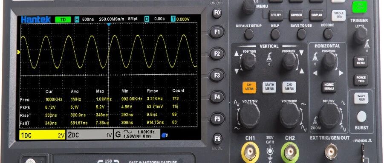Click the Hantek logo on screen
Viewport: 384px width, 163px height.
[36, 19]
